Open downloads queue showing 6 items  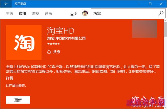pos(73,14)
